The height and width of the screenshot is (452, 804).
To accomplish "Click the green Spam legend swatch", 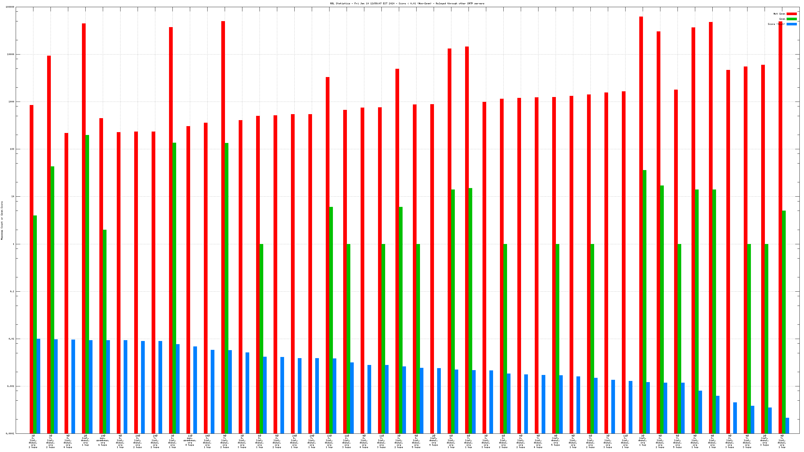I will click(x=791, y=19).
